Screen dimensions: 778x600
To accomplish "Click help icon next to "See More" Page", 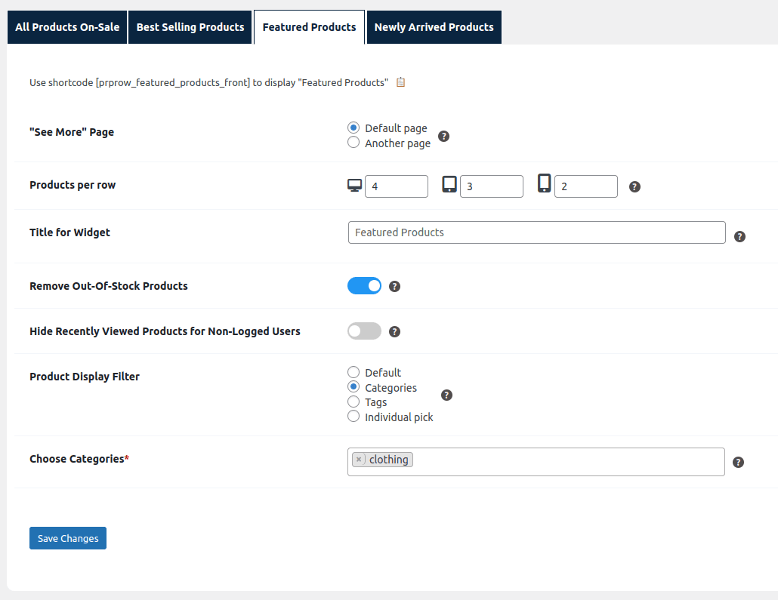I will (x=444, y=137).
